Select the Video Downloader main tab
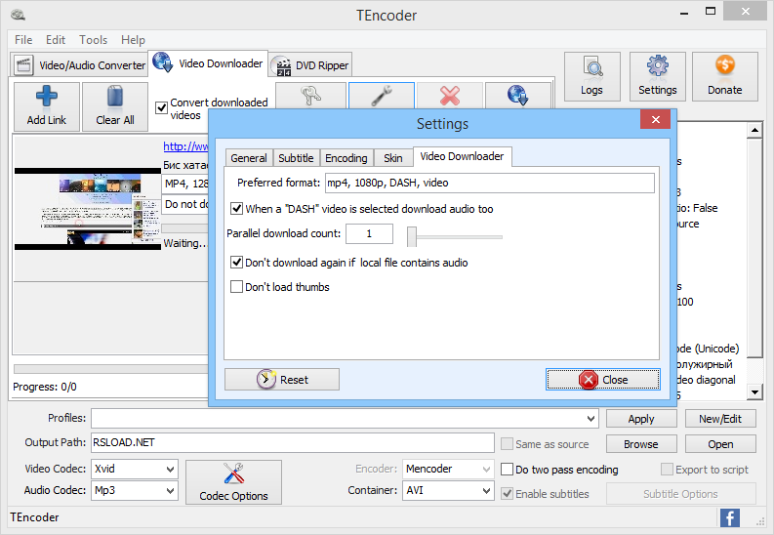 coord(208,63)
